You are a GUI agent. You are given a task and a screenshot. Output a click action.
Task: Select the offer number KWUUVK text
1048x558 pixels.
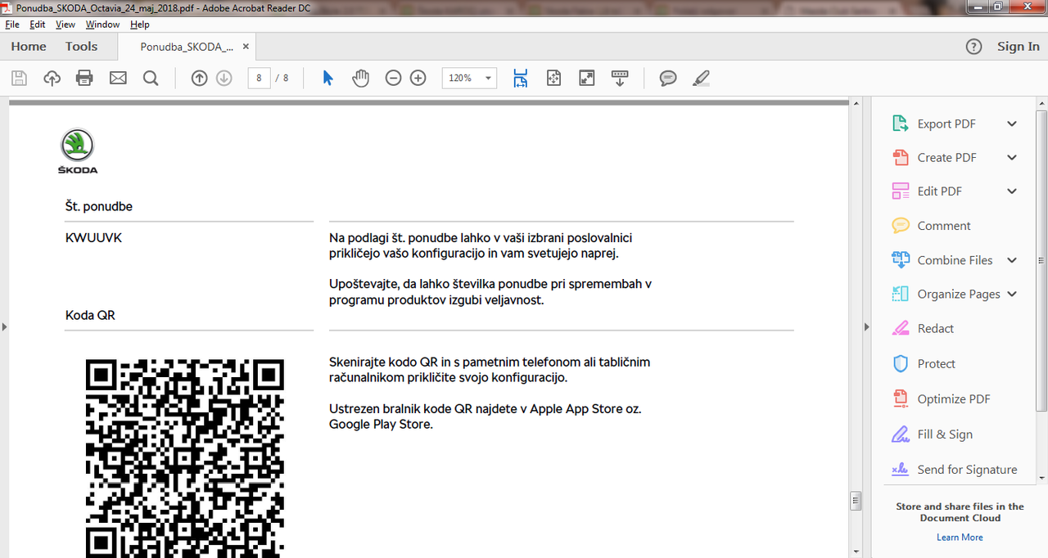pyautogui.click(x=93, y=238)
